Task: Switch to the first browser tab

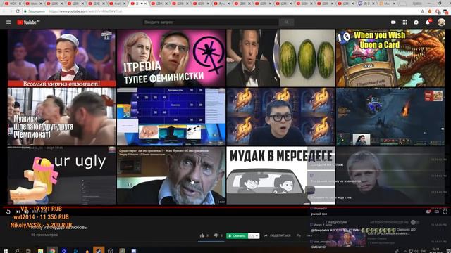Action: pyautogui.click(x=12, y=4)
